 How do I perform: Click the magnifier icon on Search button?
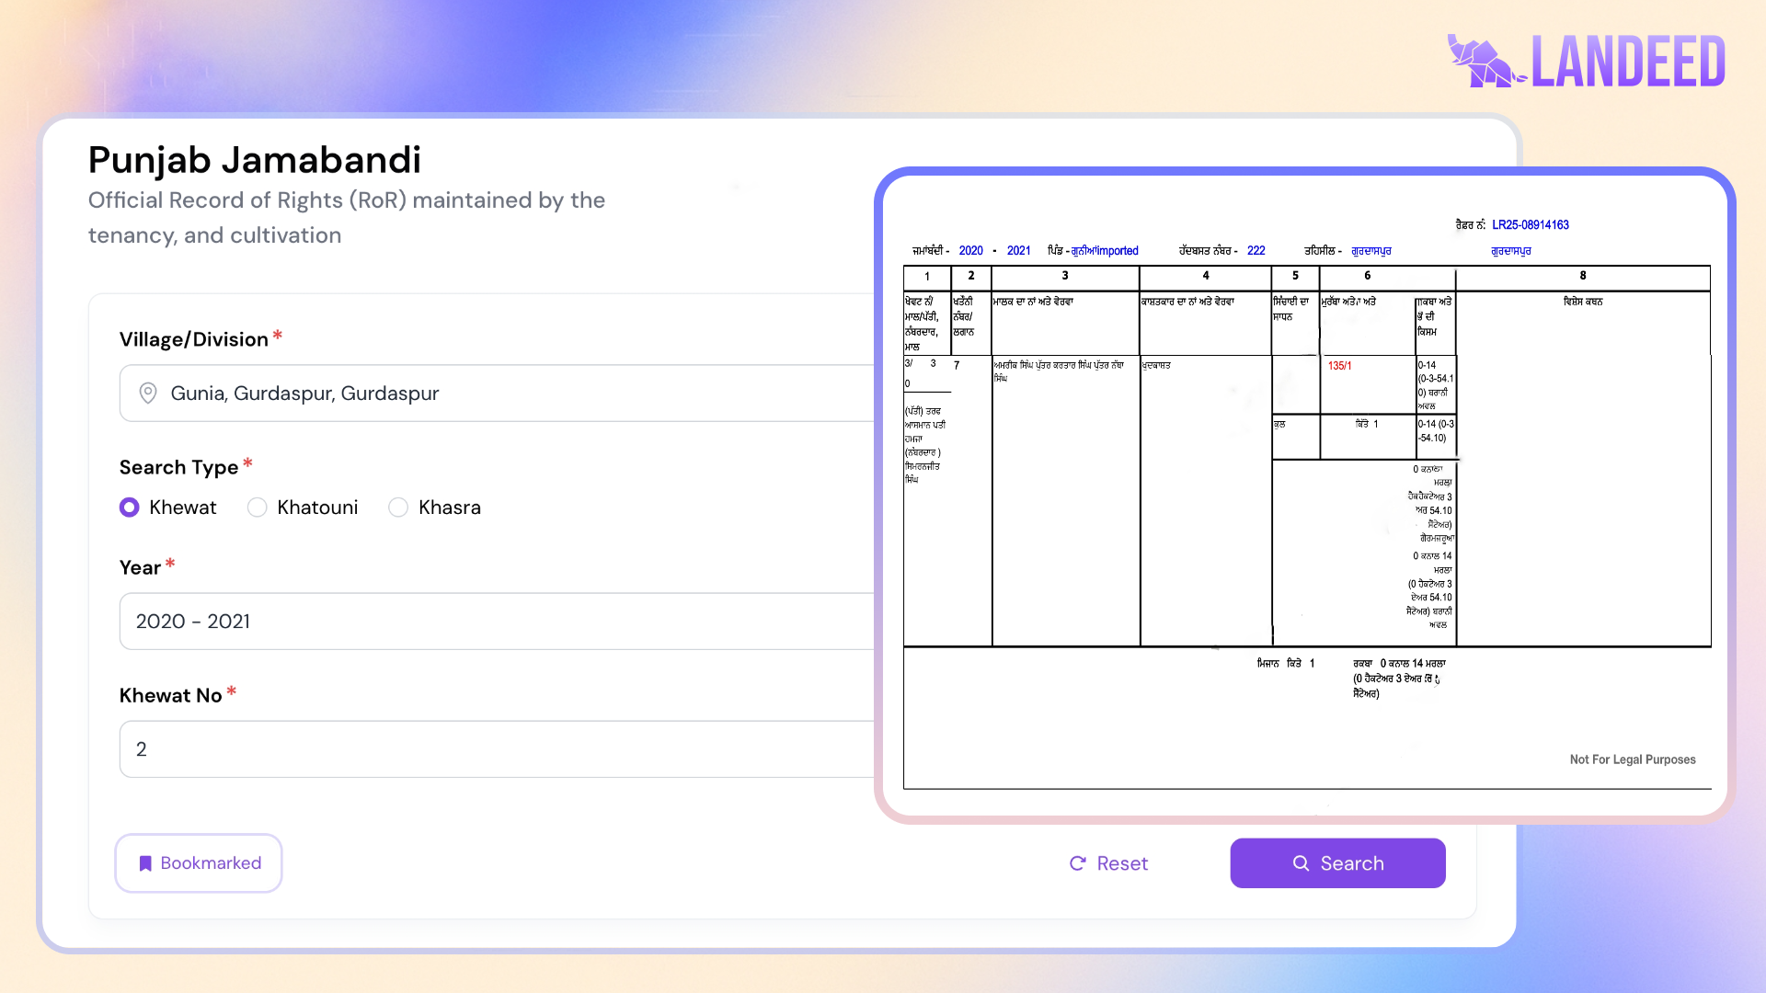pos(1301,862)
